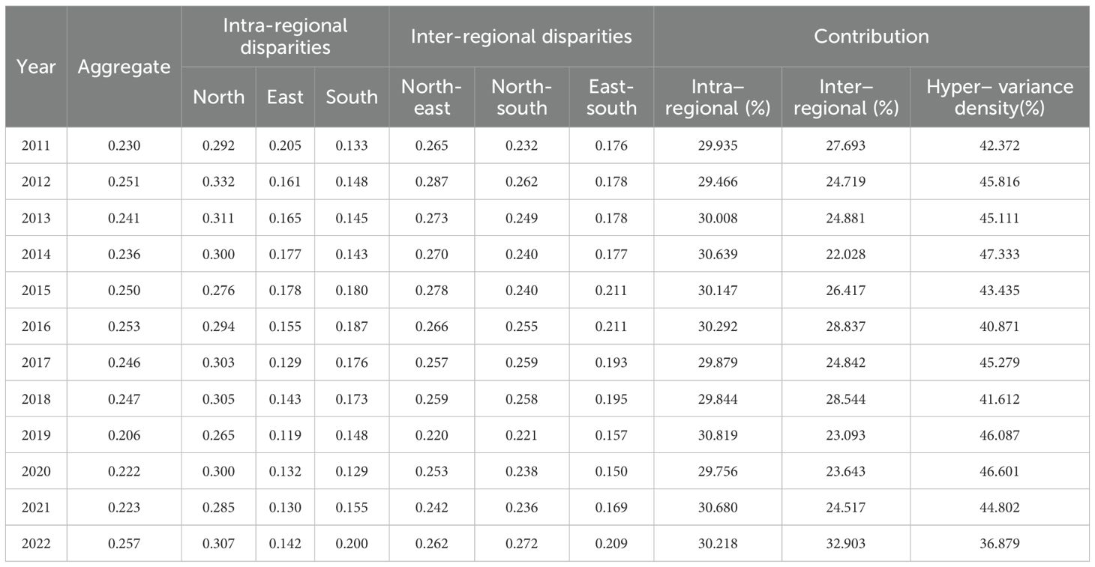Click the Intra-regional disparities group header
Screen dimensions: 1095x567
(285, 36)
